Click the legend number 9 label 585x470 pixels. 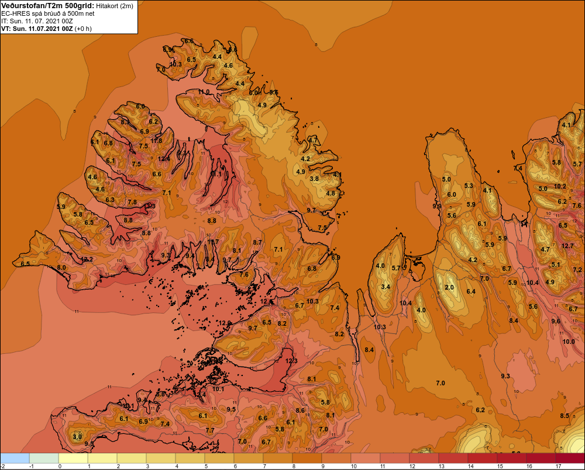323,466
